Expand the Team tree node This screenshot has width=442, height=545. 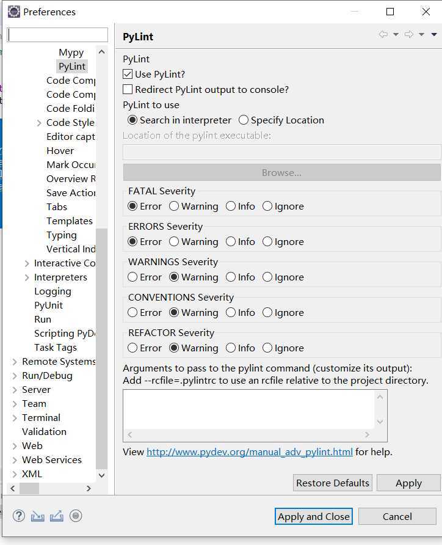(15, 404)
